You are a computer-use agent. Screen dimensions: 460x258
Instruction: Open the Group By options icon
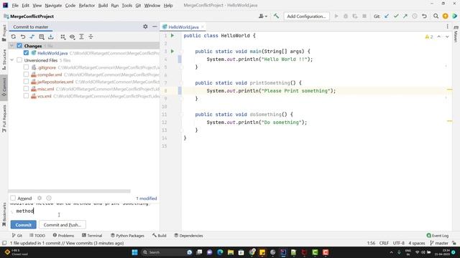tap(63, 37)
